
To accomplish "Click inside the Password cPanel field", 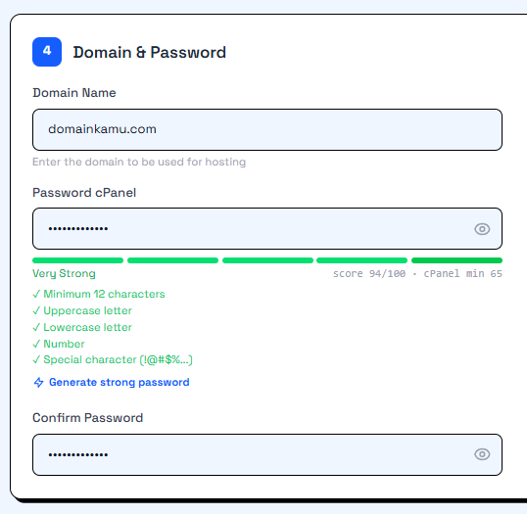I will pos(267,229).
